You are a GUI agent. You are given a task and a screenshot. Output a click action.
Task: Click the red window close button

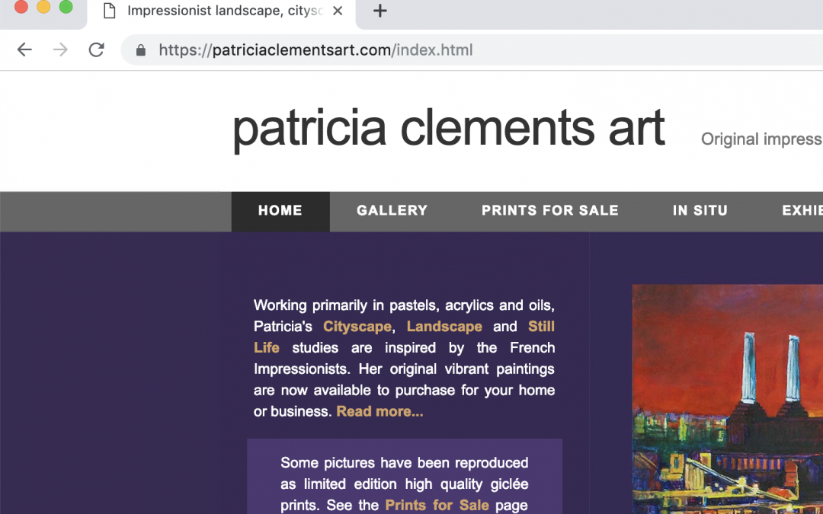point(21,6)
